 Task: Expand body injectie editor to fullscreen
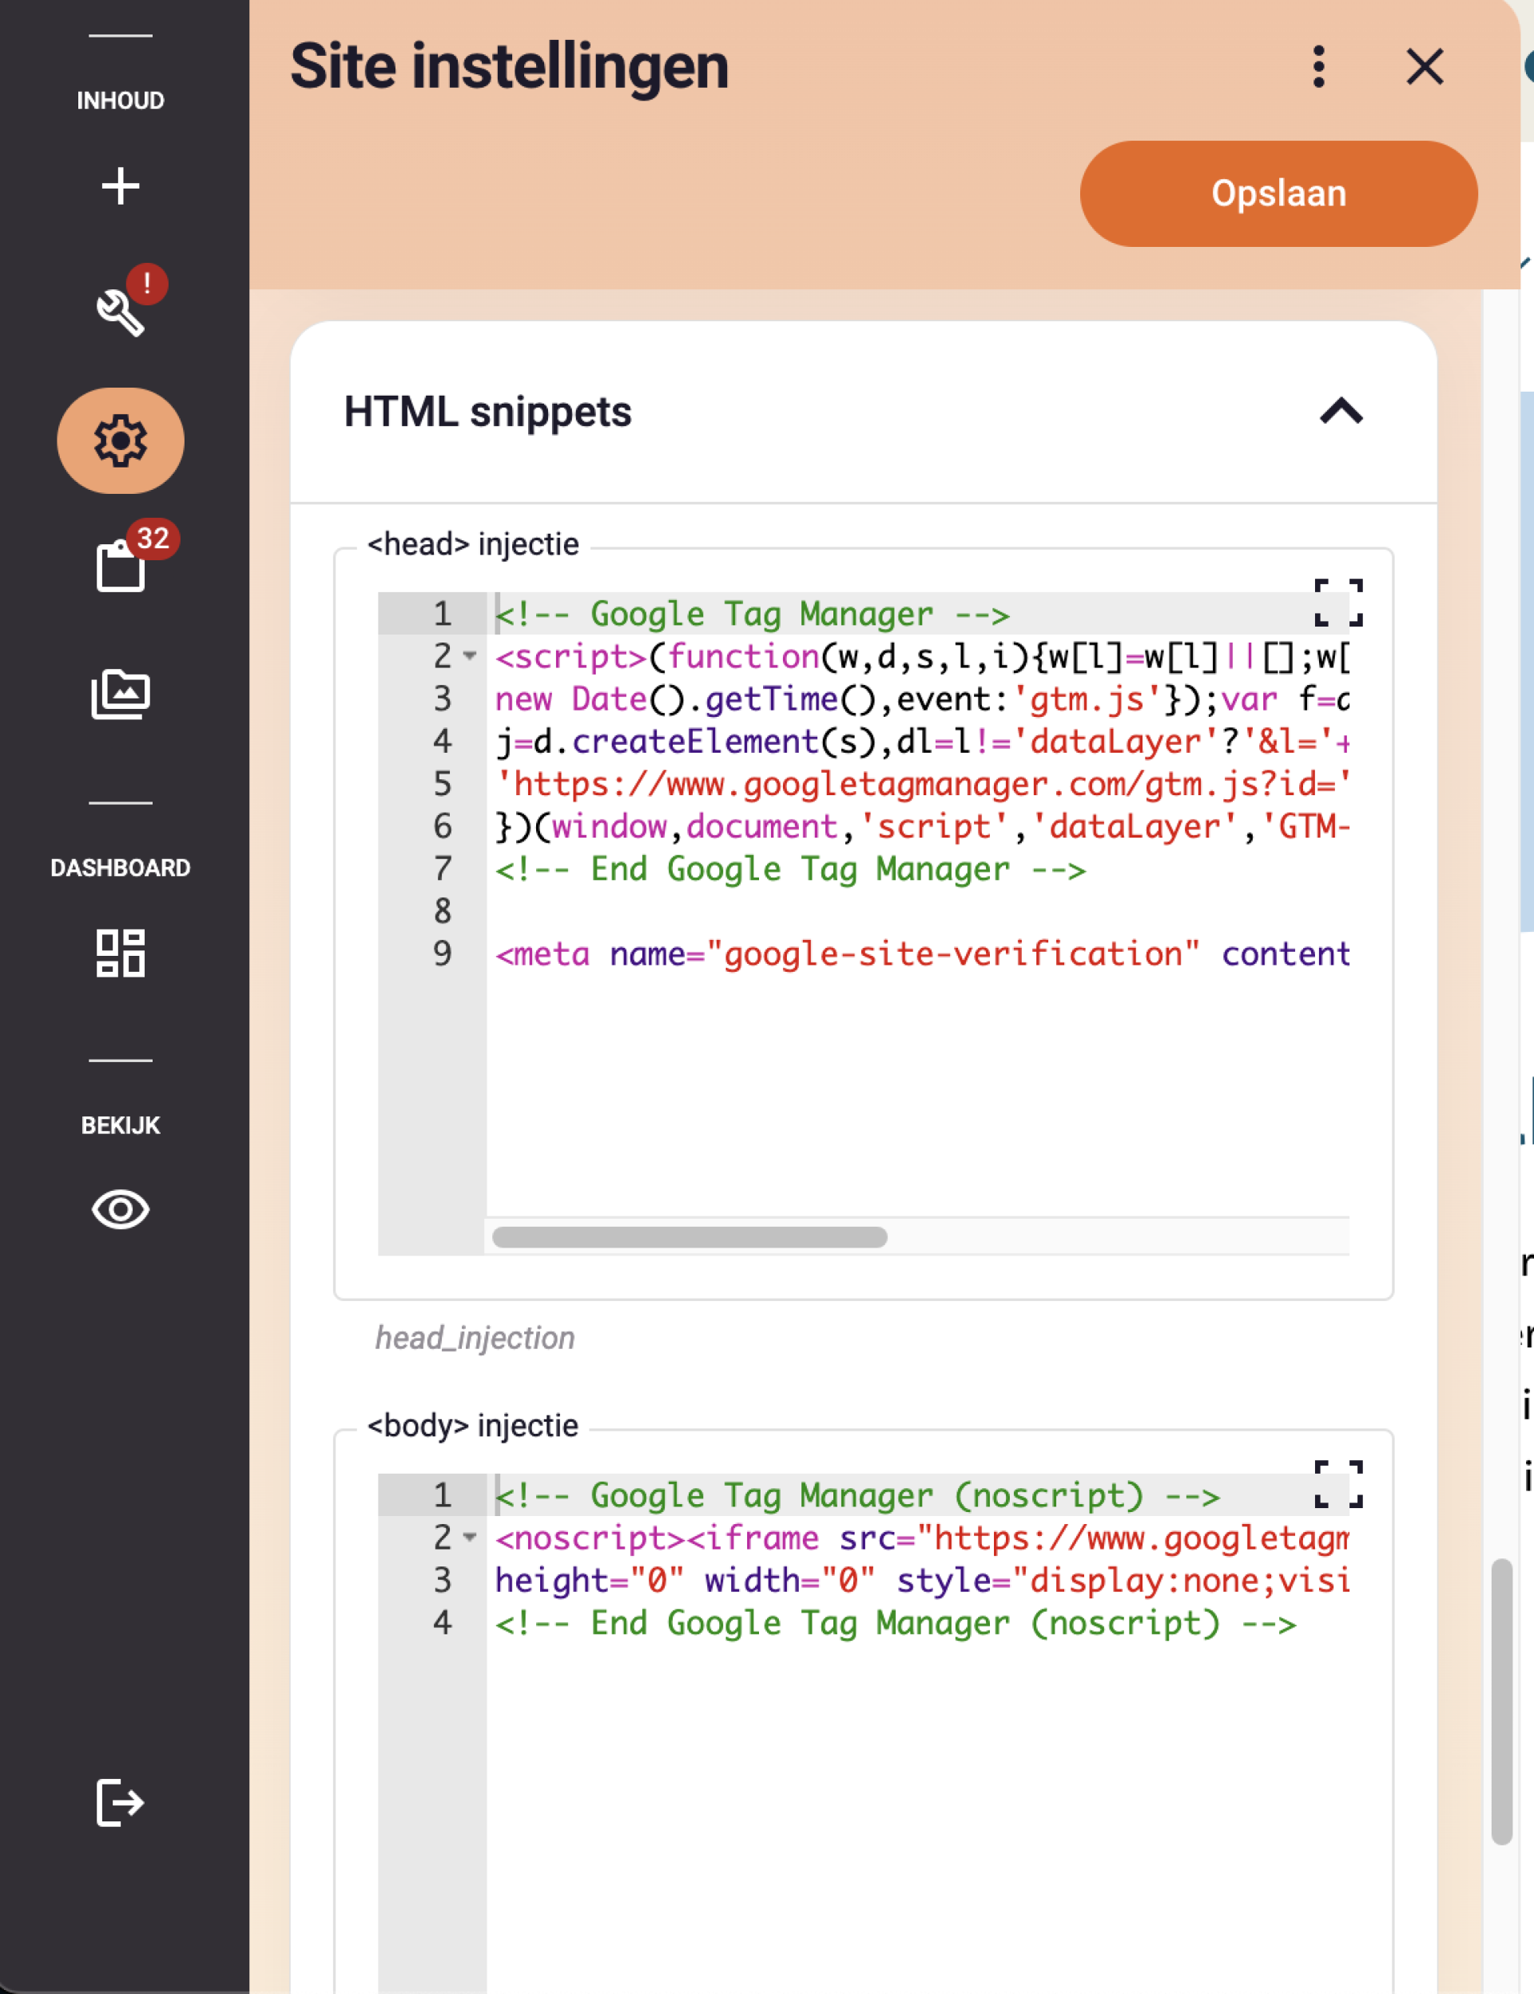pyautogui.click(x=1339, y=1483)
